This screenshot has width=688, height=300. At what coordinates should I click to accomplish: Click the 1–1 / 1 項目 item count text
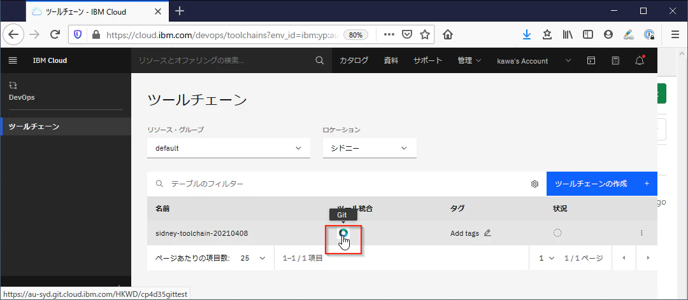303,258
